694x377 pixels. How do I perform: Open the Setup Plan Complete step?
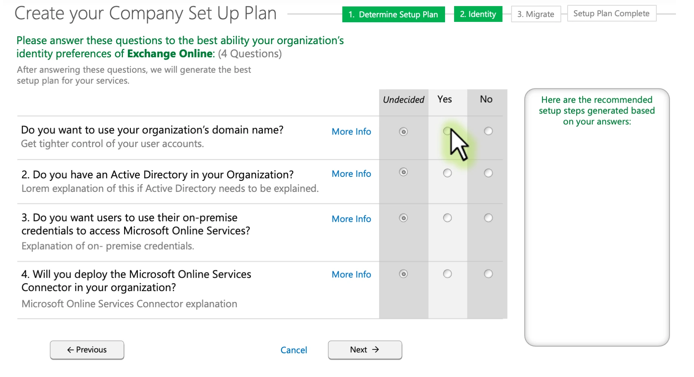[x=611, y=14]
